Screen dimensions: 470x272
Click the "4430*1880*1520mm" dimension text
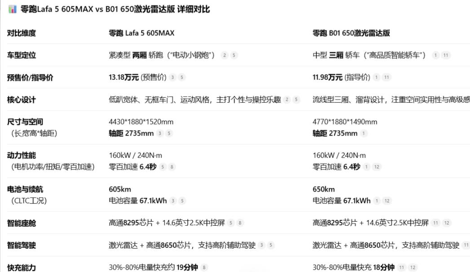(141, 122)
